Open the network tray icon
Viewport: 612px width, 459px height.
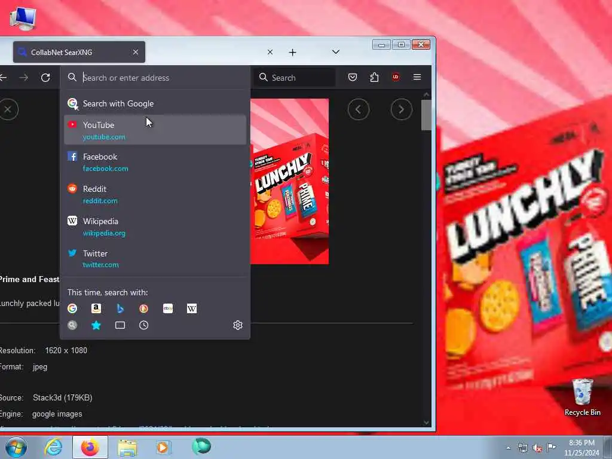(x=522, y=448)
